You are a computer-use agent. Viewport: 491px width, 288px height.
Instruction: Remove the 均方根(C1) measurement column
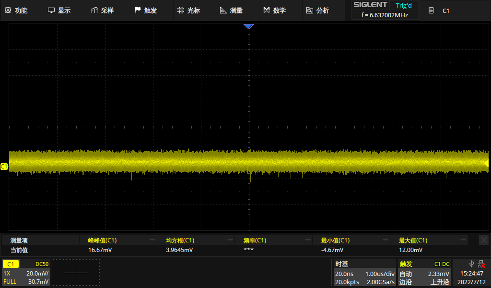[230, 240]
